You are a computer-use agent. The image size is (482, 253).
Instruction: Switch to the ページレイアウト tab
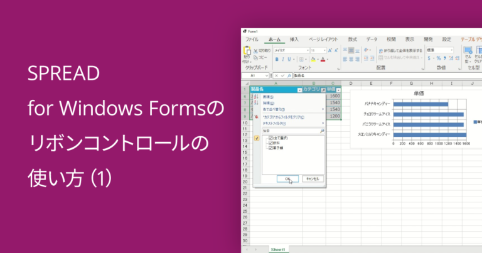click(323, 40)
